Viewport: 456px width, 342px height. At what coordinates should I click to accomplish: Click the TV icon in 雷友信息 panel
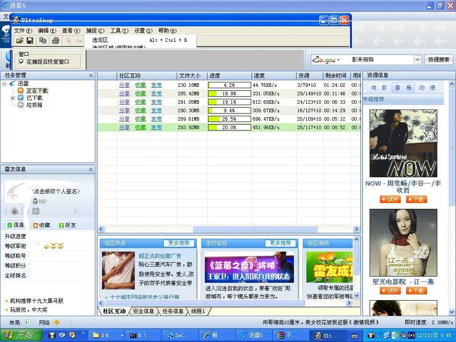click(x=36, y=211)
